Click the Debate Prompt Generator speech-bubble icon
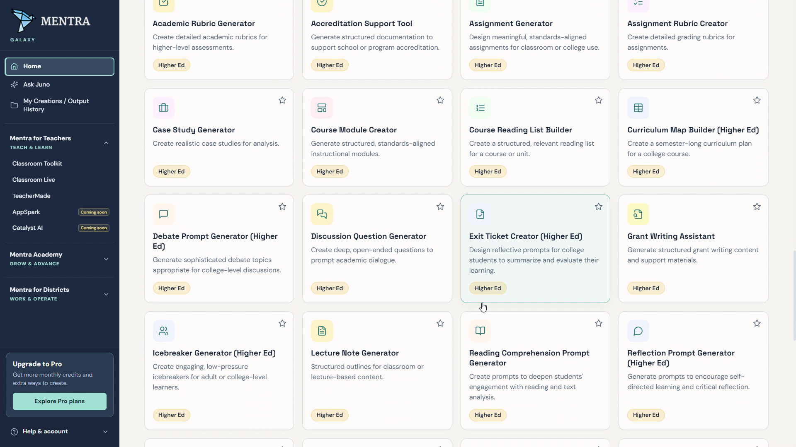 [x=163, y=214]
